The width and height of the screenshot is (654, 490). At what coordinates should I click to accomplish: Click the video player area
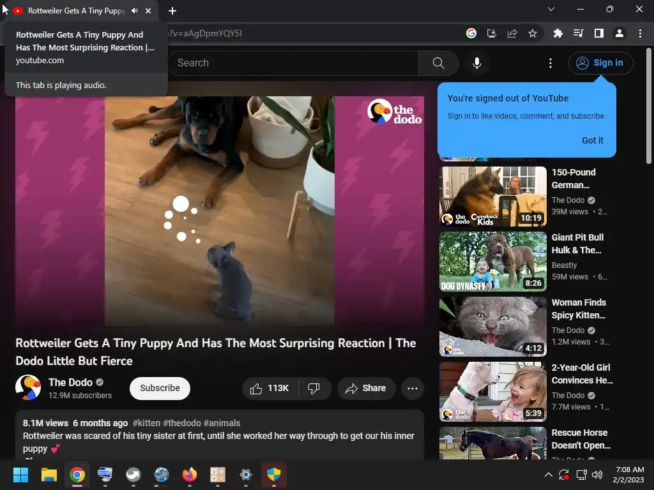(220, 211)
